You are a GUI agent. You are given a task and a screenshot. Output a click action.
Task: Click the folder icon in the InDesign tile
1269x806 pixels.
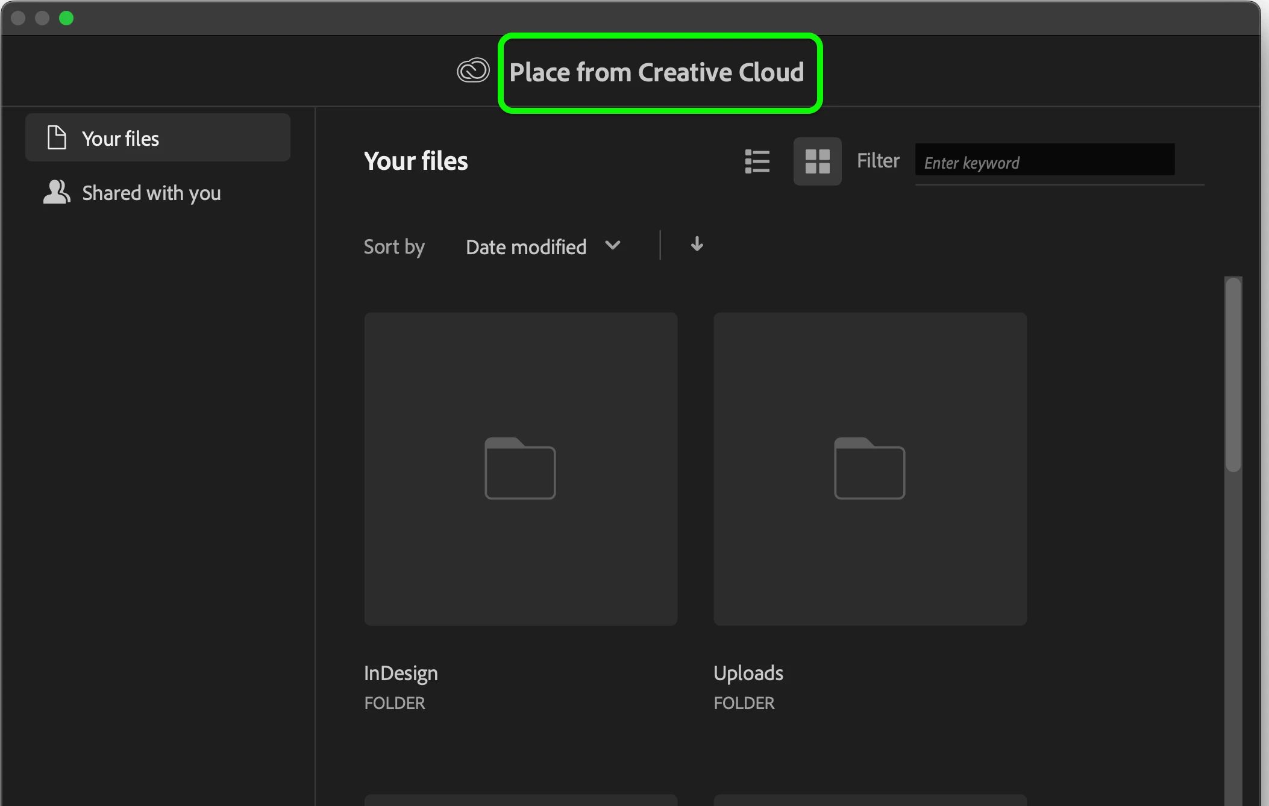520,469
